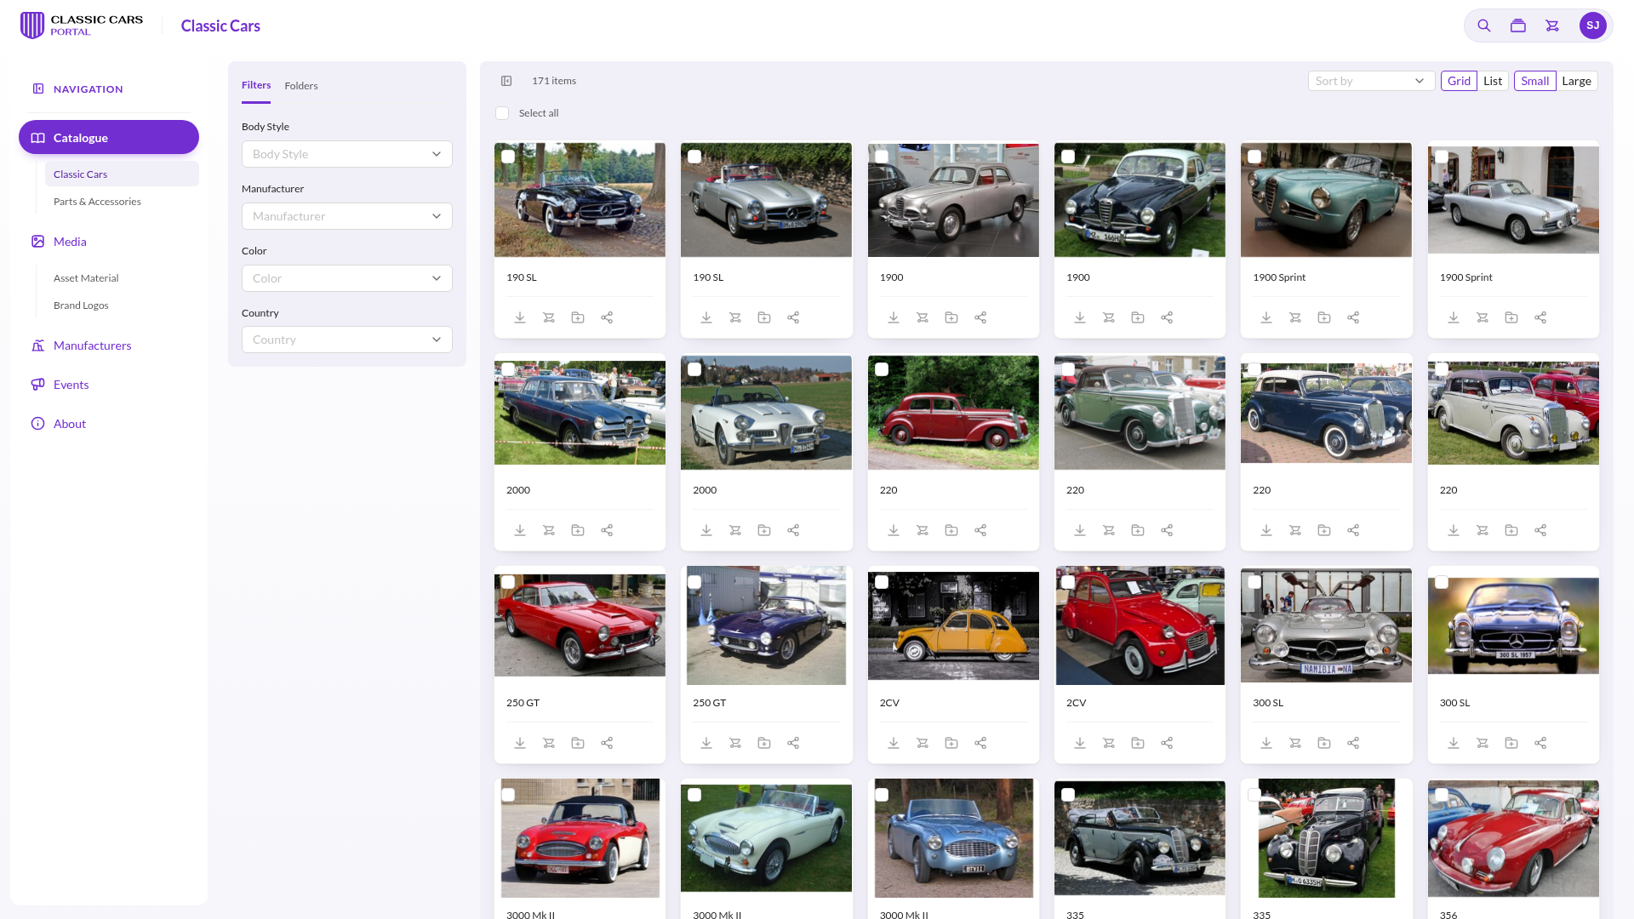The width and height of the screenshot is (1634, 919).
Task: Open the cart icon in header
Action: click(1552, 26)
